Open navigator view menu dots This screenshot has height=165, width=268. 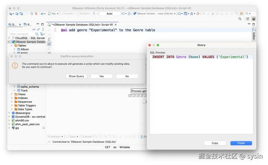tap(43, 29)
